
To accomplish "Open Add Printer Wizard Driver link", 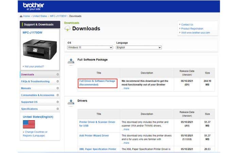I will 94,136.
